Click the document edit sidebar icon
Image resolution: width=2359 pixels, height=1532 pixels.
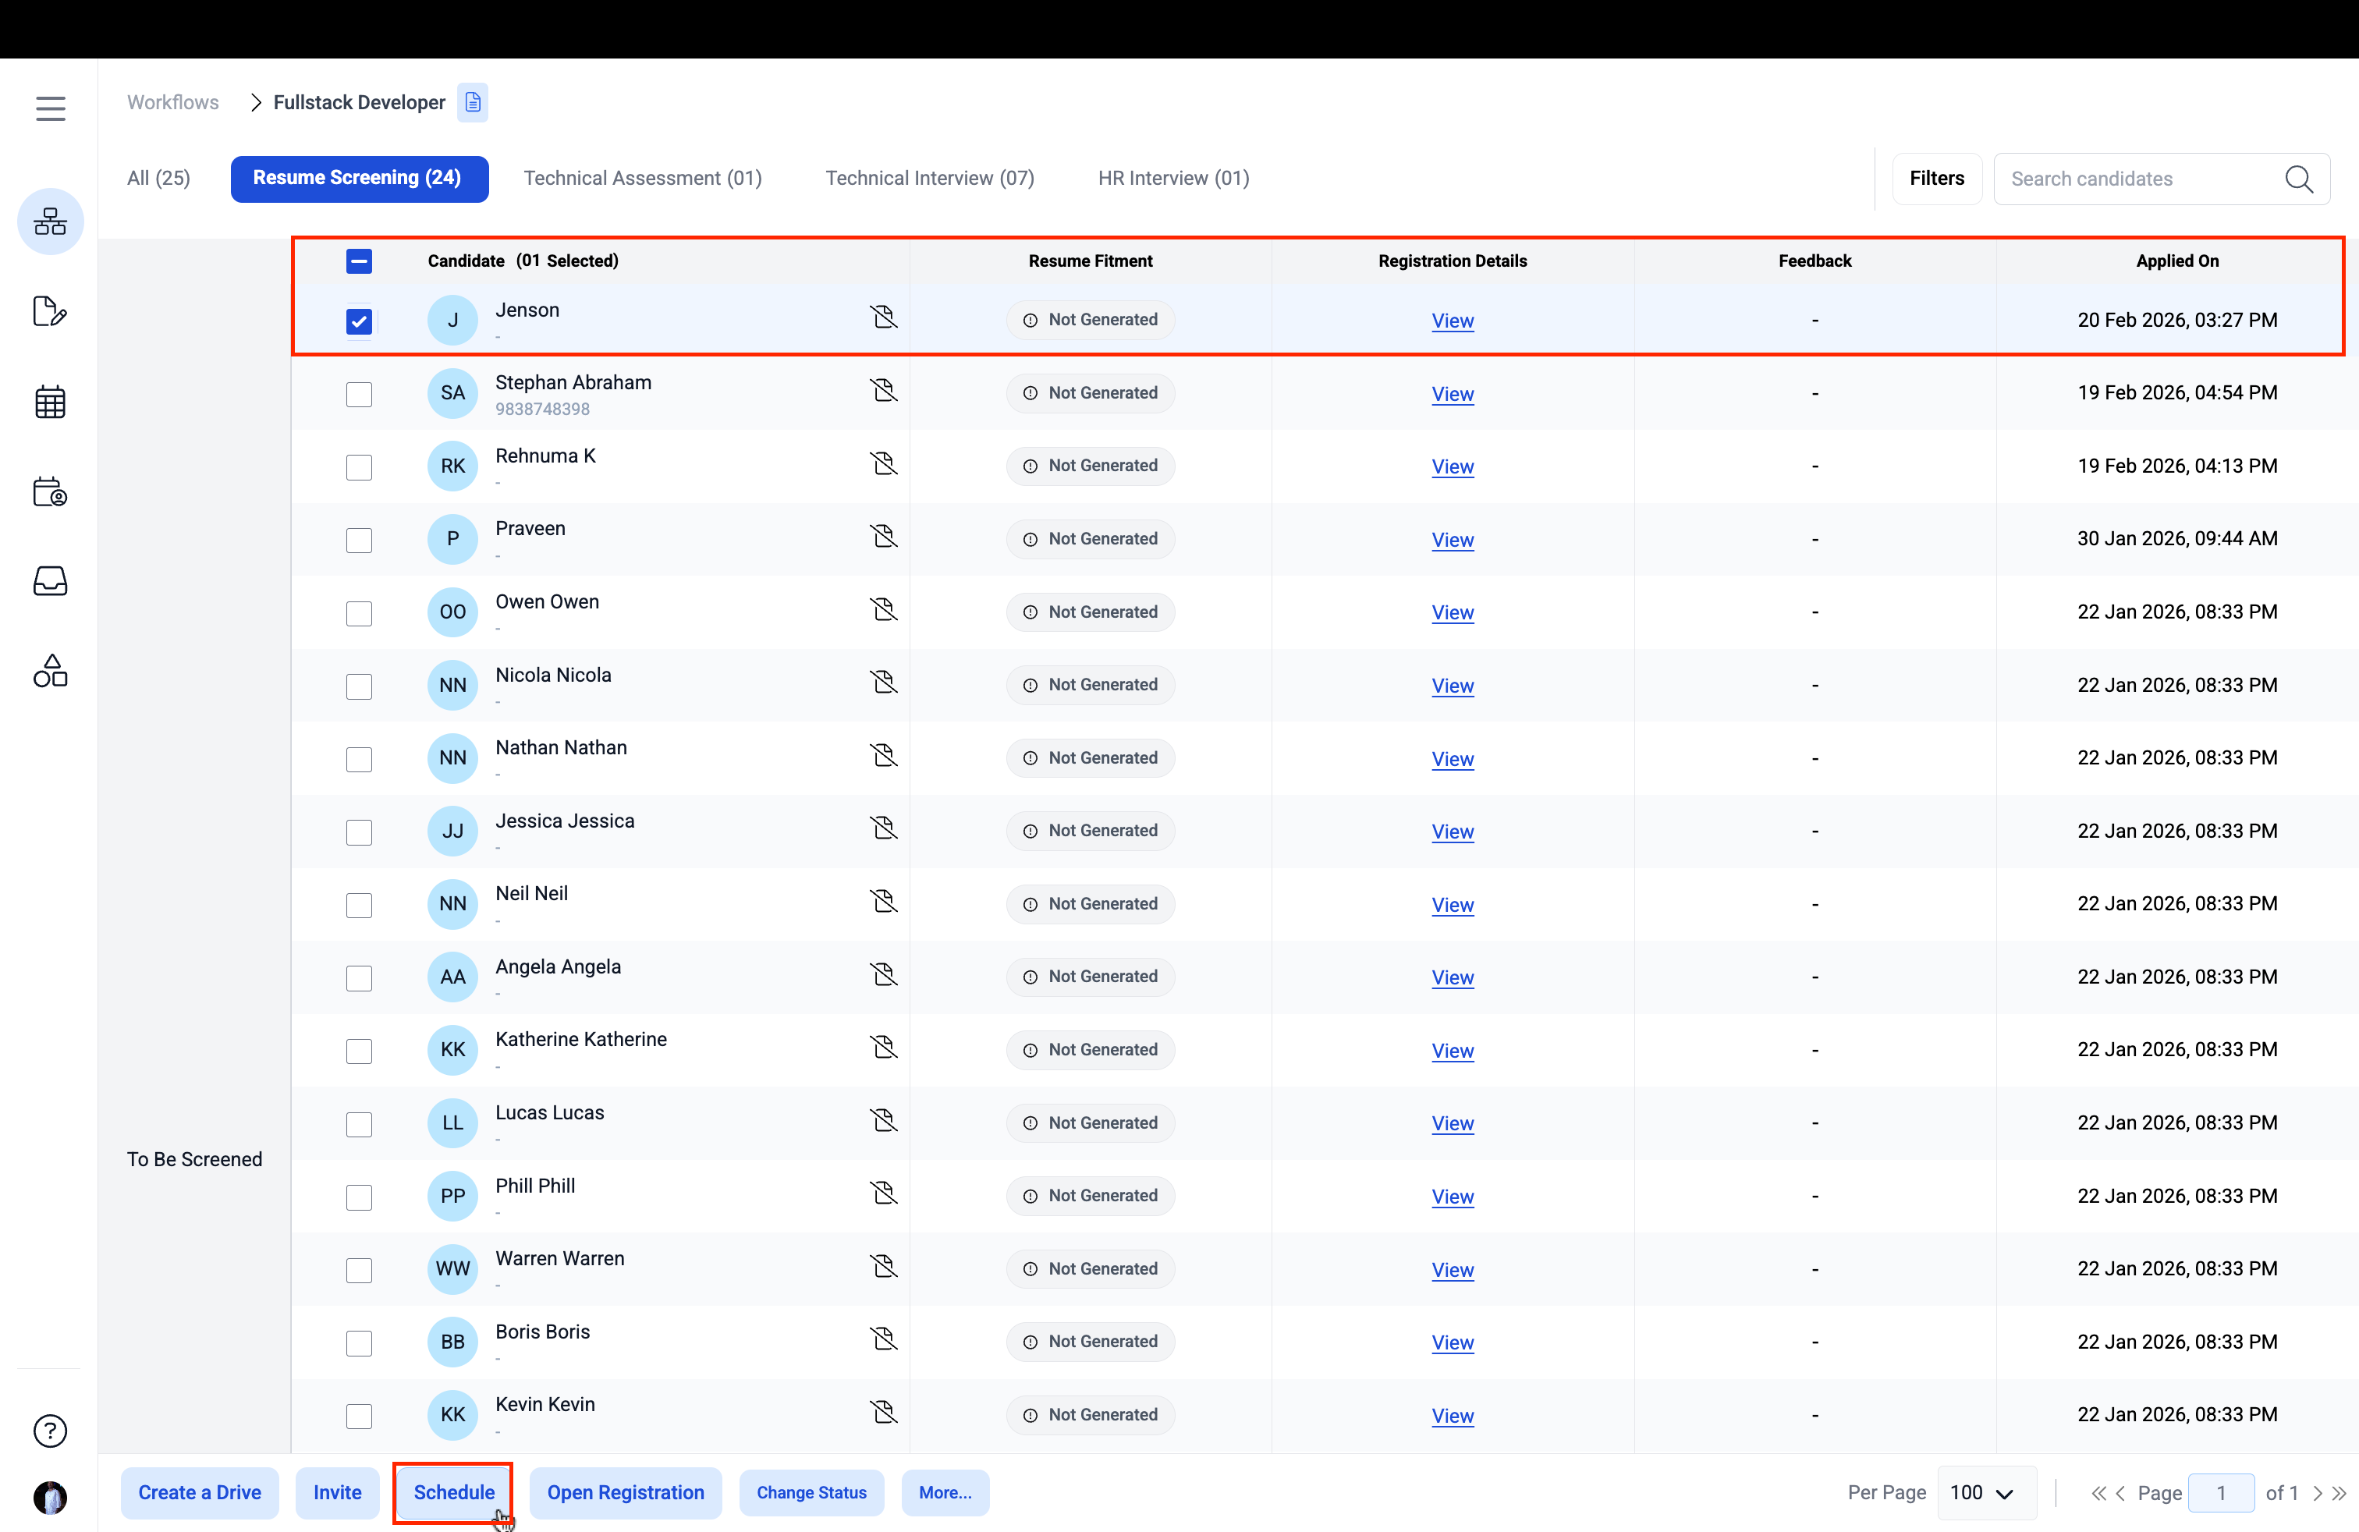pos(50,312)
